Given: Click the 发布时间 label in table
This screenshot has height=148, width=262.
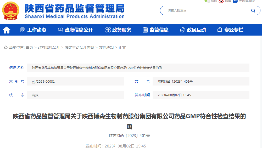Looking at the screenshot, I should tap(142, 95).
